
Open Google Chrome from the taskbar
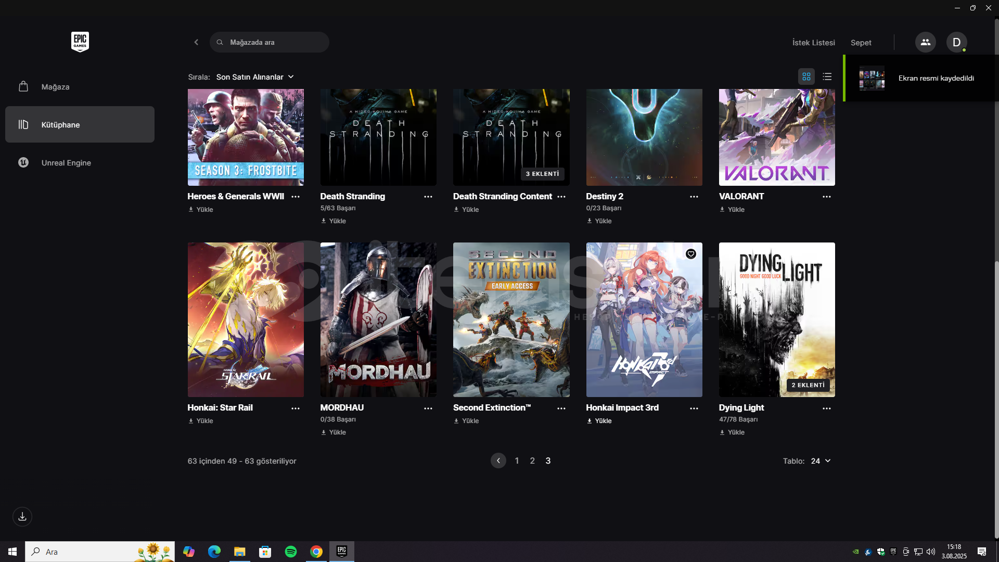pos(316,552)
